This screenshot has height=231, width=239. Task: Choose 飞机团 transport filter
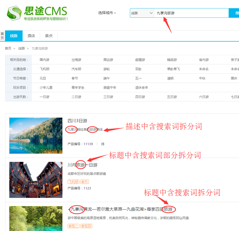44,69
